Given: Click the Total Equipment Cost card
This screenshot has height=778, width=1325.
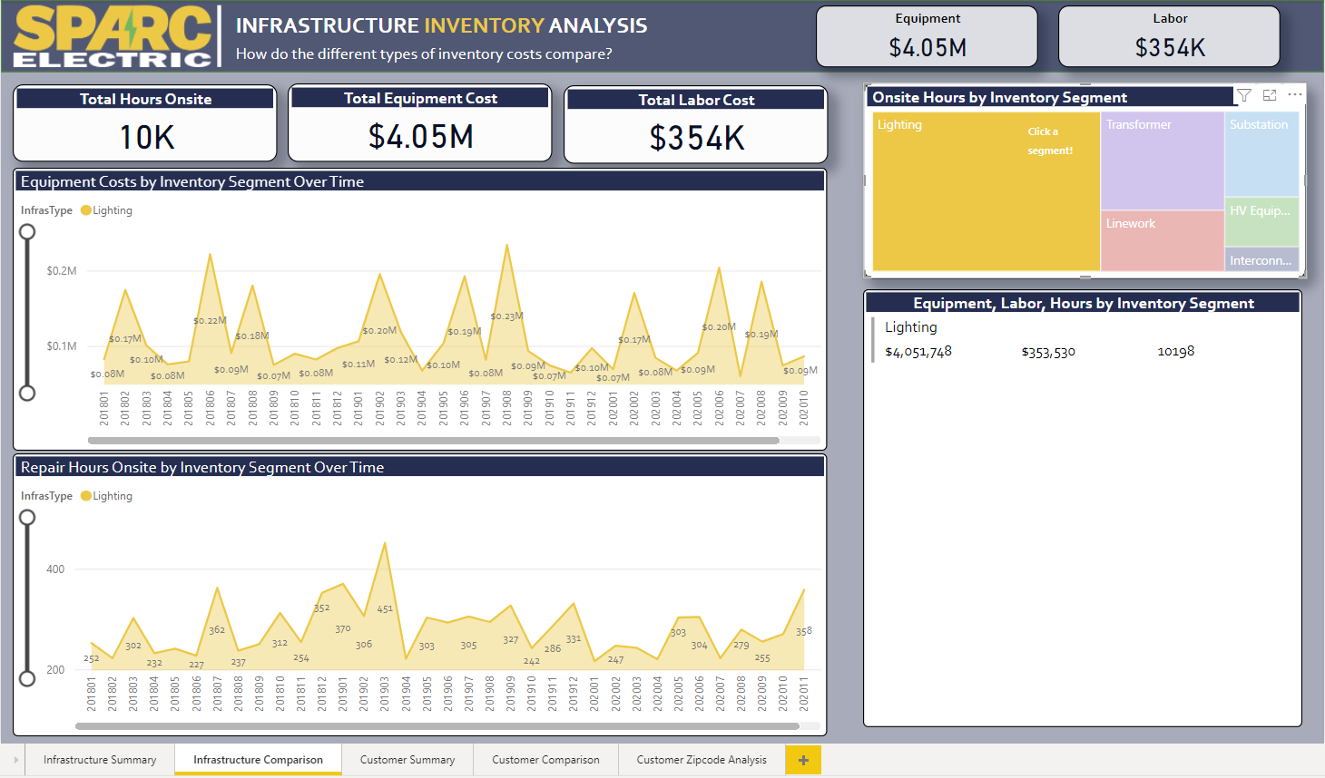Looking at the screenshot, I should [x=420, y=123].
